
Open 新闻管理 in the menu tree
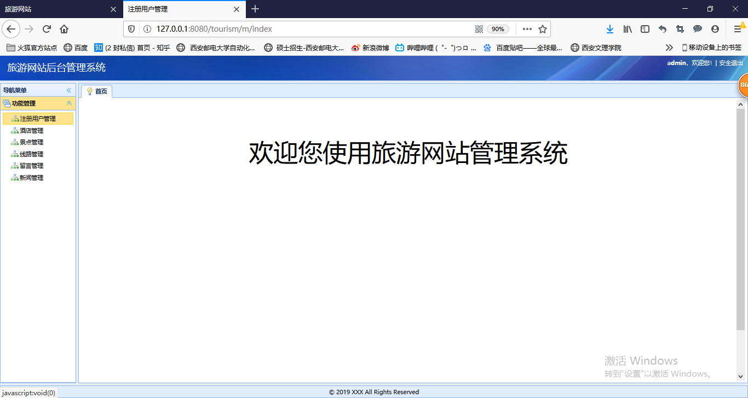tap(31, 178)
